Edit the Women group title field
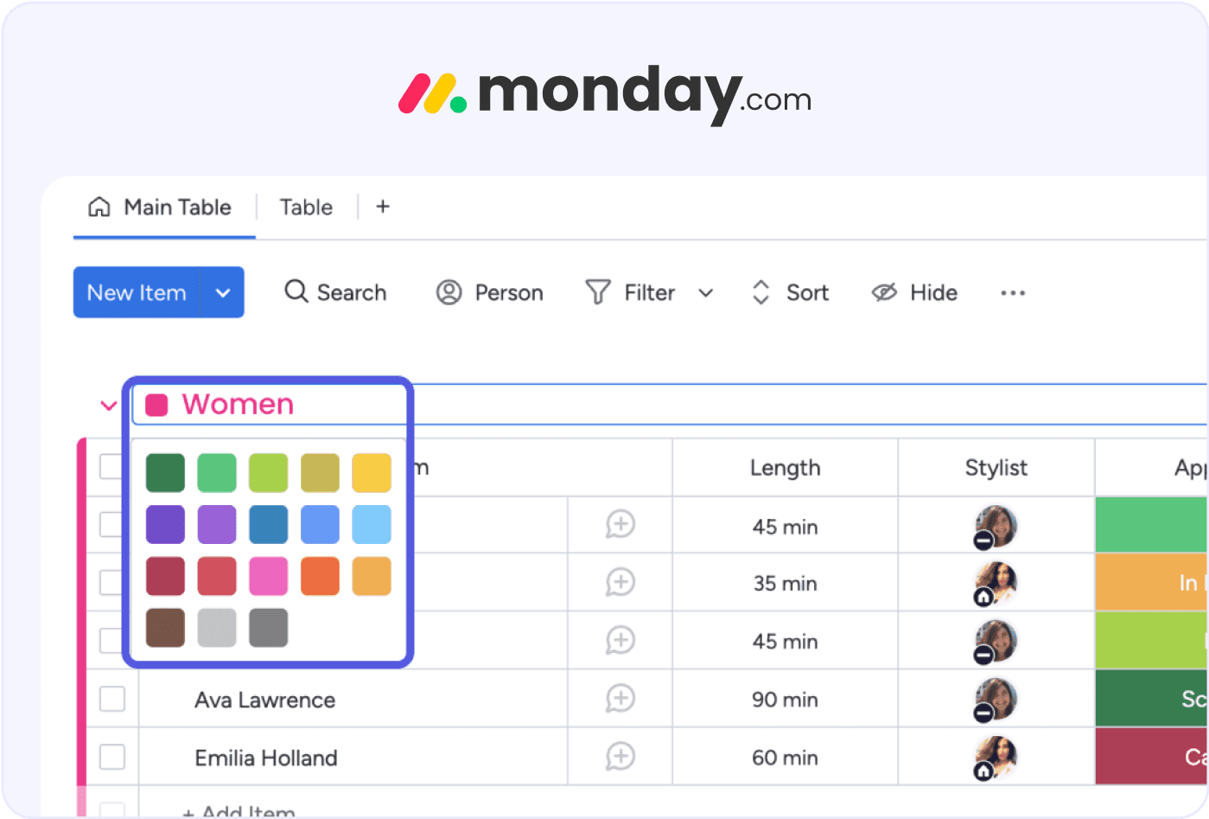This screenshot has height=819, width=1209. click(670, 404)
